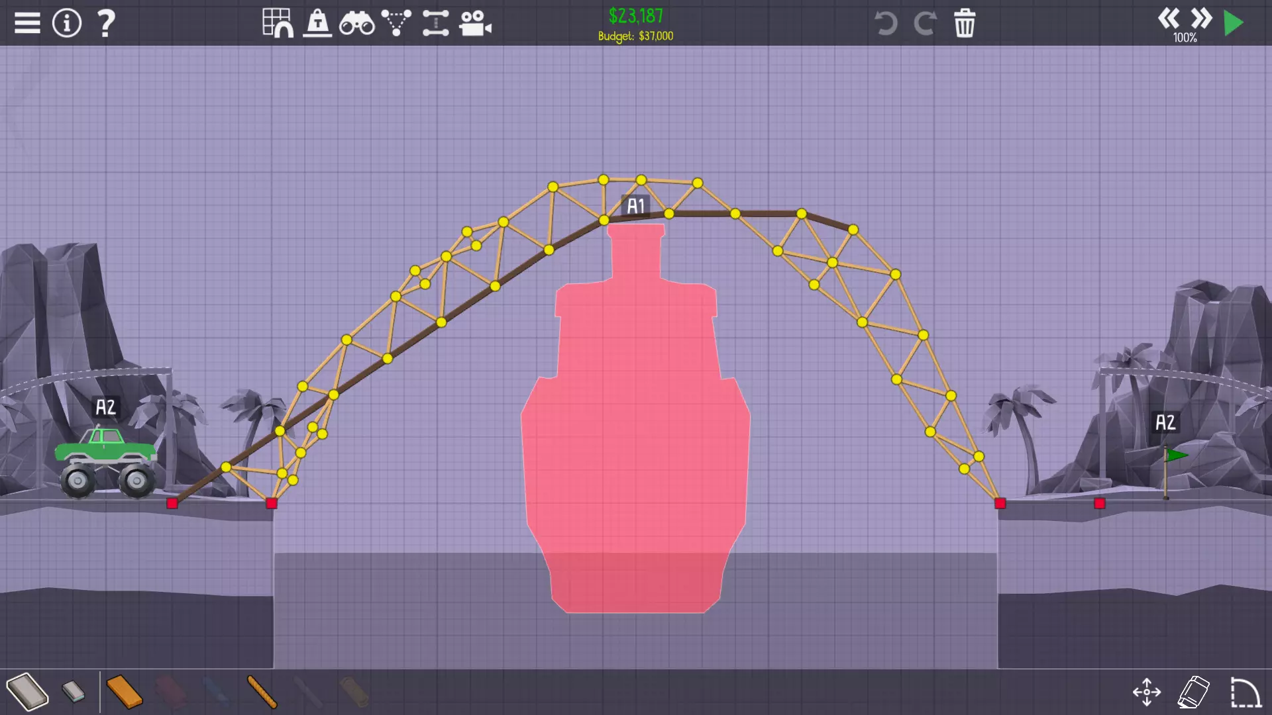Start the simulation with play button
1272x715 pixels.
pos(1234,23)
